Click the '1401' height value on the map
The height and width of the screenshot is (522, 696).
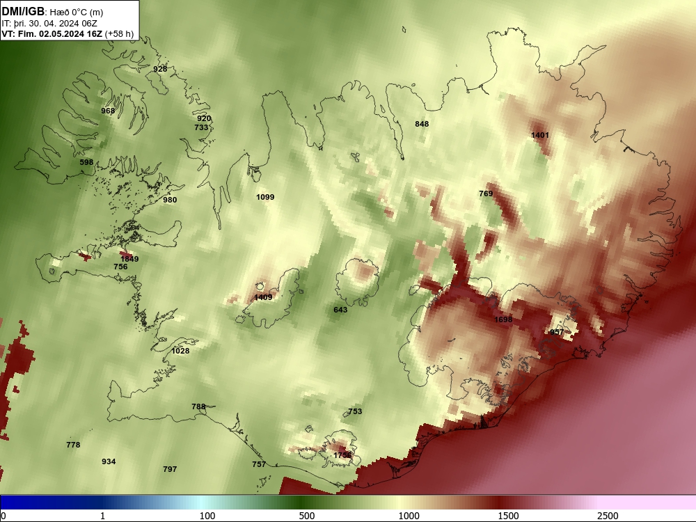point(540,135)
